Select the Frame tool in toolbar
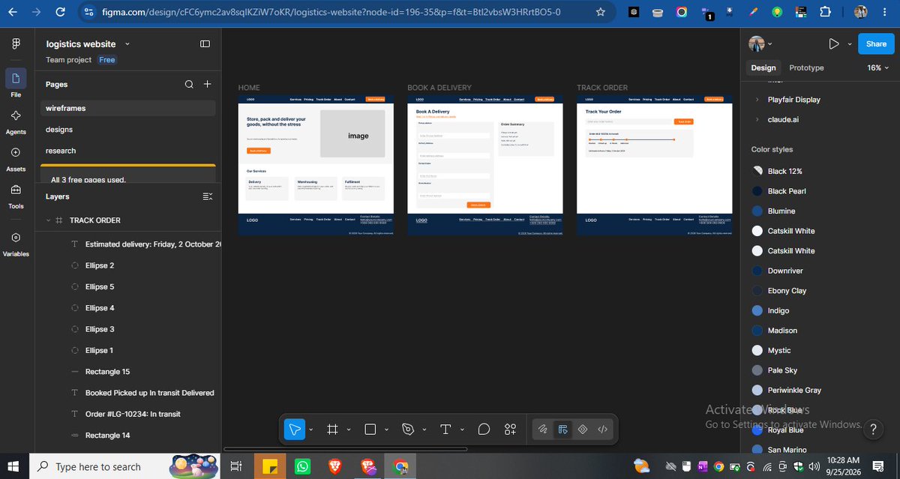The image size is (900, 479). pos(332,430)
